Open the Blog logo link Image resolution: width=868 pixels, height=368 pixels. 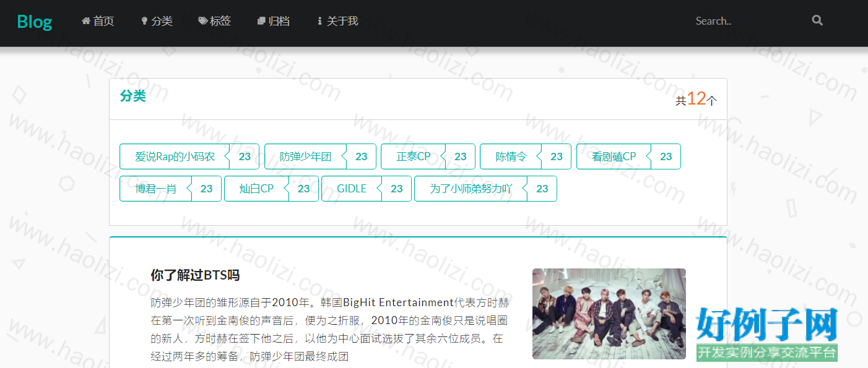(34, 22)
